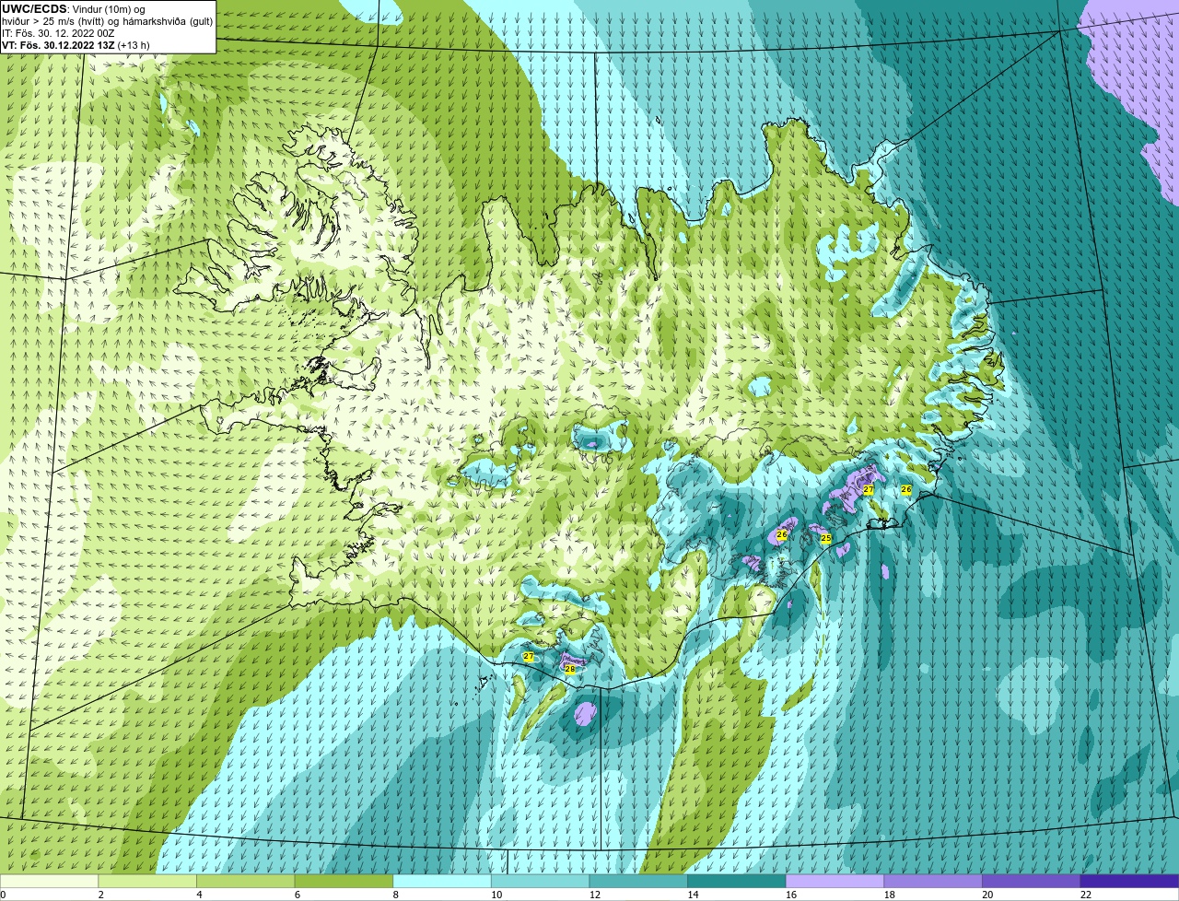
Task: Click the 12–14 m/s teal legend swatch
Action: [638, 881]
